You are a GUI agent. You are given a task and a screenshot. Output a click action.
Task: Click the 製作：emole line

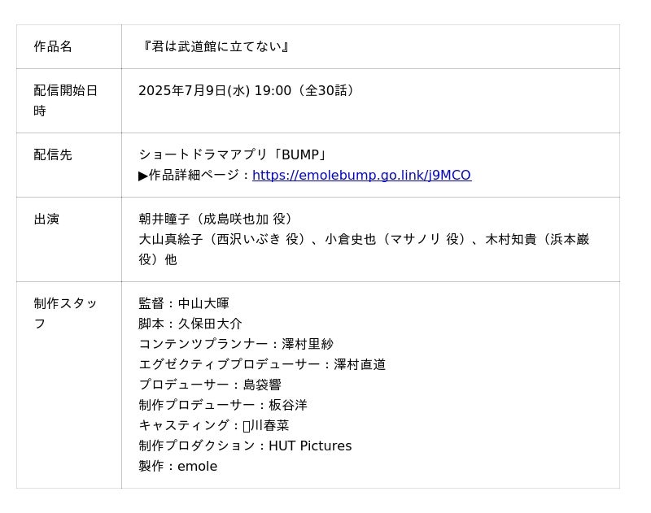click(x=178, y=466)
